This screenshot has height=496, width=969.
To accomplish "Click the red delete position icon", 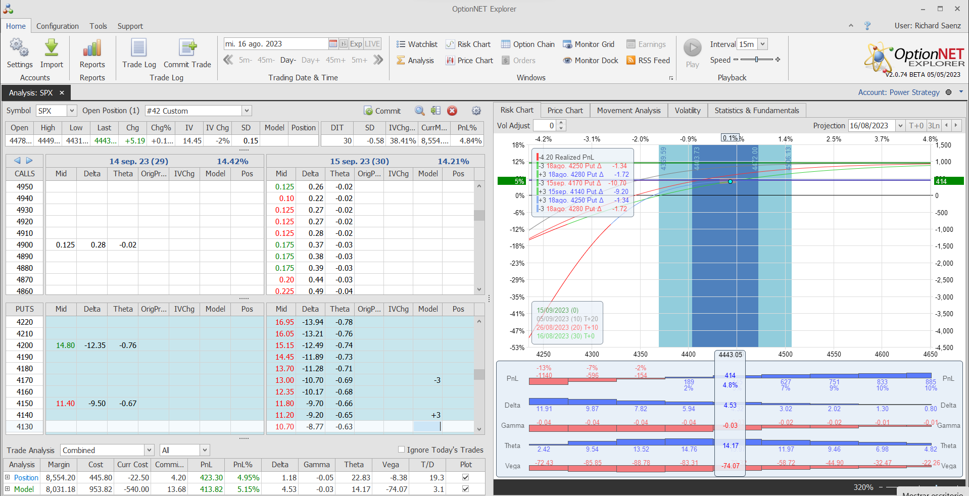I will point(452,111).
